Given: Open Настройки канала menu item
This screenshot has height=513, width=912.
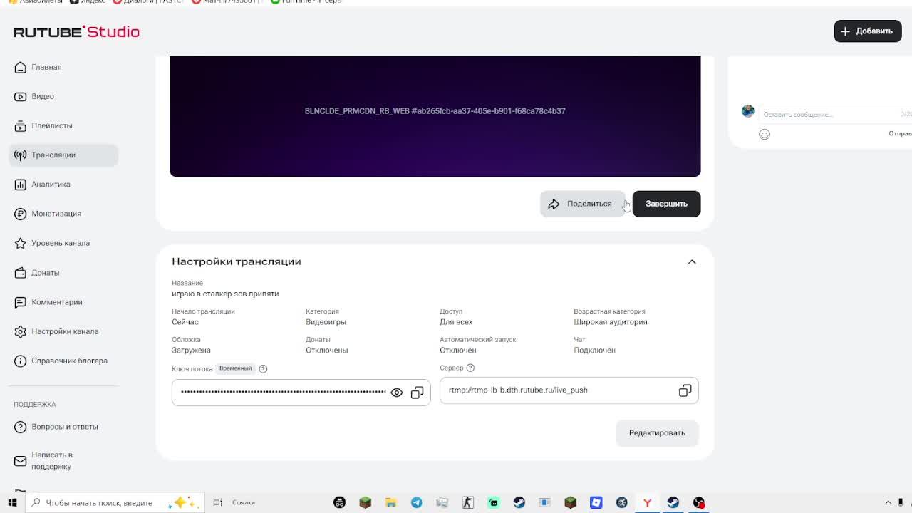Looking at the screenshot, I should click(x=63, y=331).
